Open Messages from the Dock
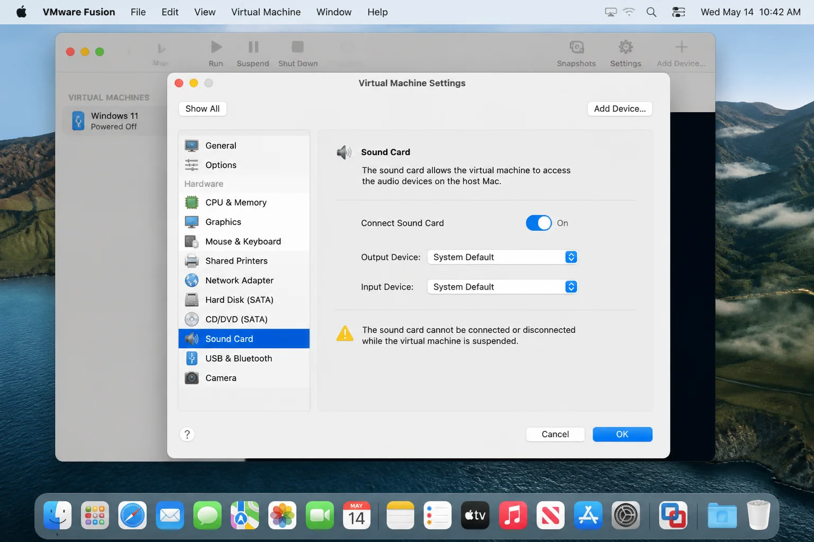This screenshot has width=814, height=542. click(207, 515)
